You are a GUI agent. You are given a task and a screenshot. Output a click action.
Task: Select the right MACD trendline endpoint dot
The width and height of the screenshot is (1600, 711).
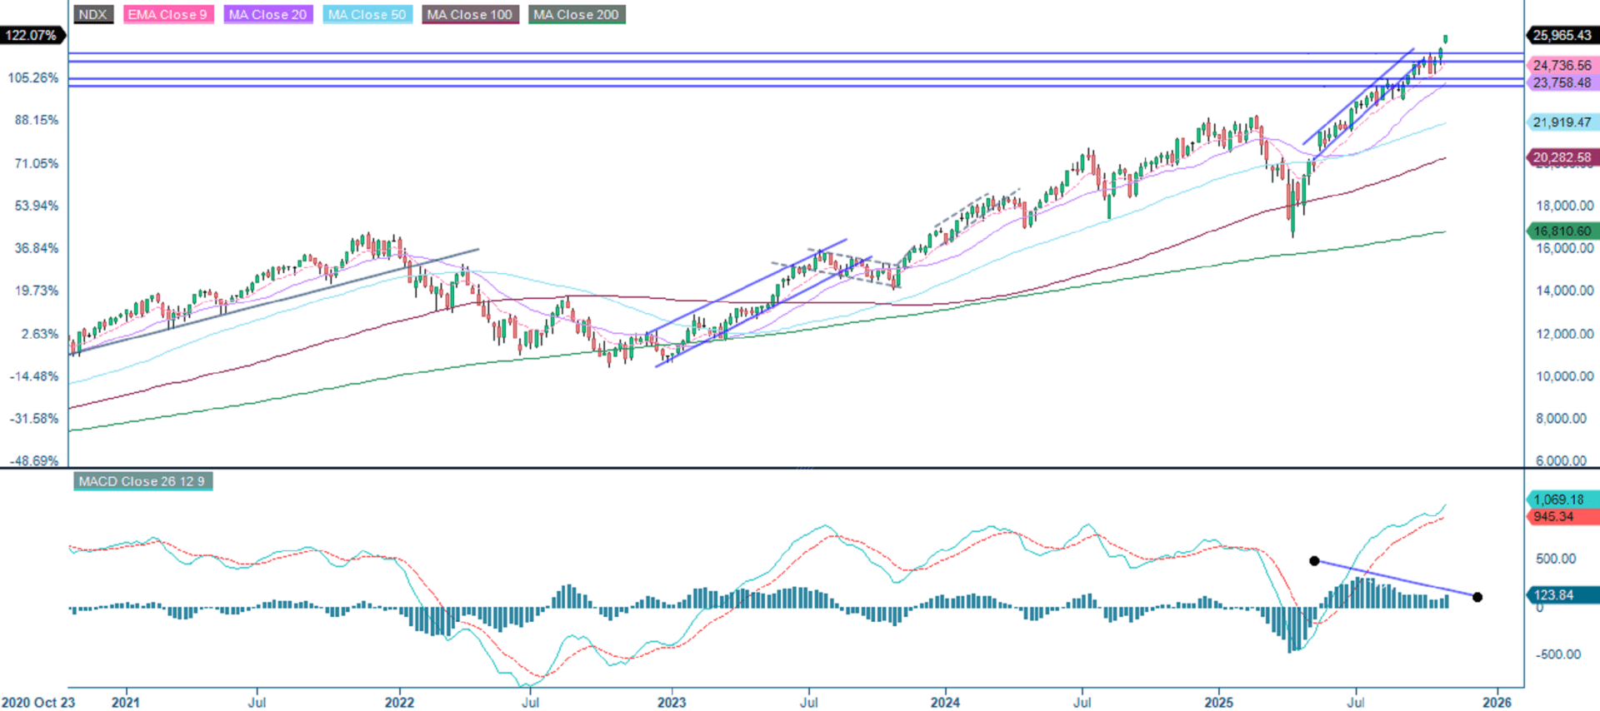pos(1477,597)
